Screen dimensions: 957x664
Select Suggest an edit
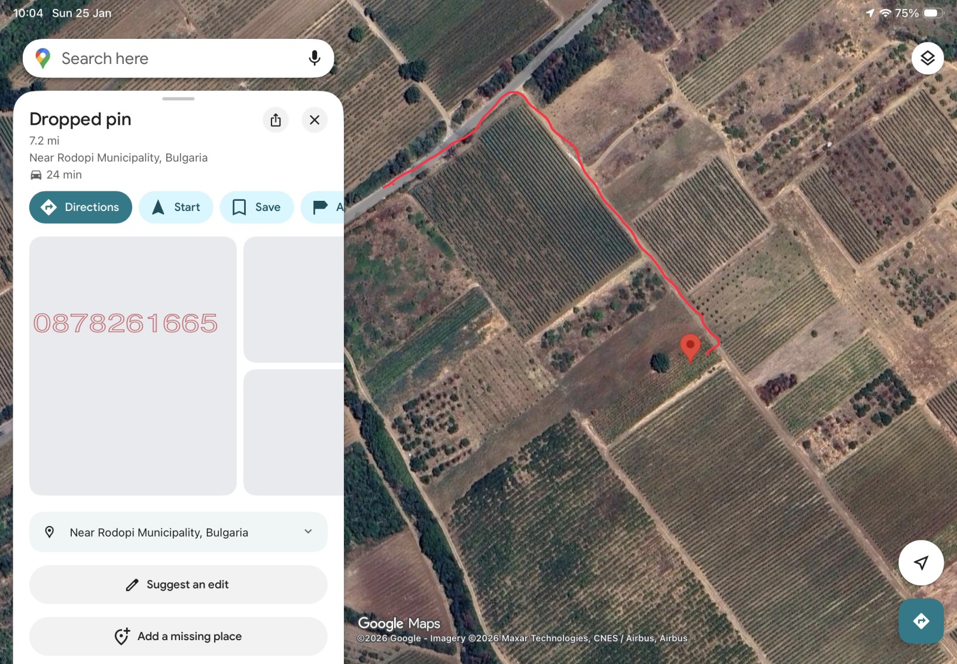(x=178, y=585)
